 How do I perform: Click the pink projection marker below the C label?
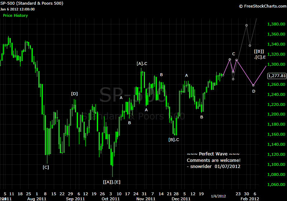click(x=233, y=72)
